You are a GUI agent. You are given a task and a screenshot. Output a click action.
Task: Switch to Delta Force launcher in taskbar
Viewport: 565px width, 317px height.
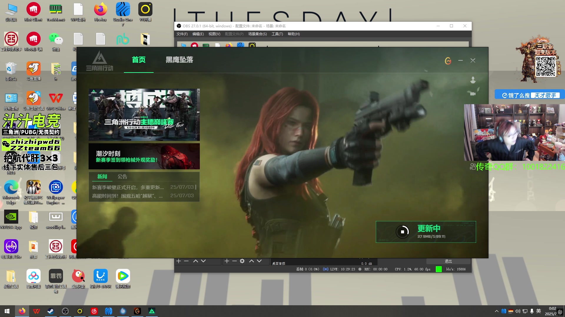152,311
